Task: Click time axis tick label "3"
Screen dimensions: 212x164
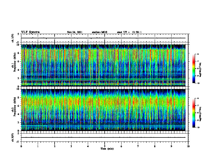Action: tap(71, 146)
